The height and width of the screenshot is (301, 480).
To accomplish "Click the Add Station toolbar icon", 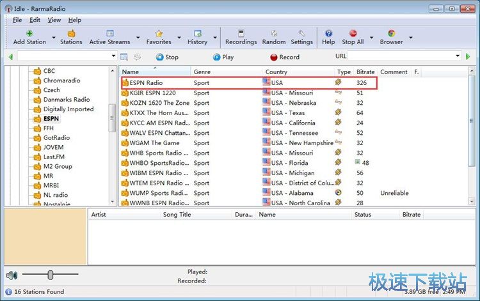I will pyautogui.click(x=29, y=37).
